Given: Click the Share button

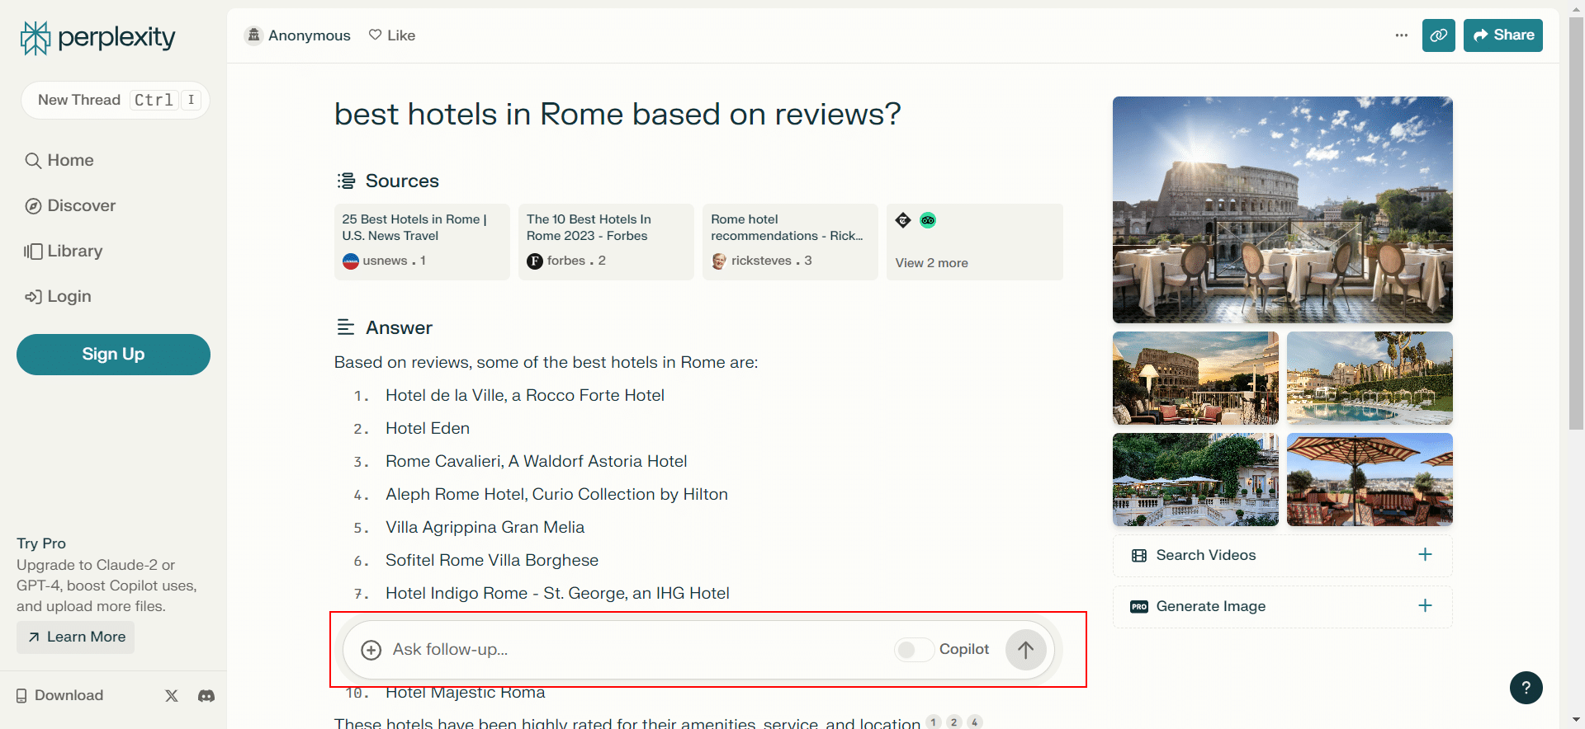Looking at the screenshot, I should coord(1503,35).
